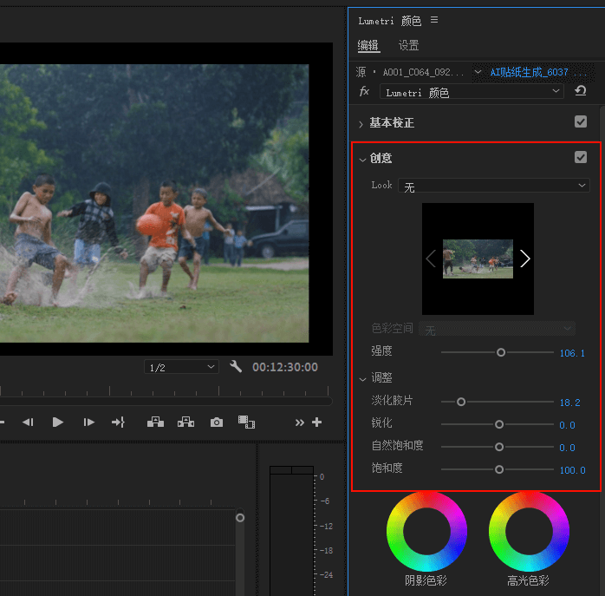Click the 阴影色彩 color wheel
Screen dimensions: 605x596
click(426, 531)
